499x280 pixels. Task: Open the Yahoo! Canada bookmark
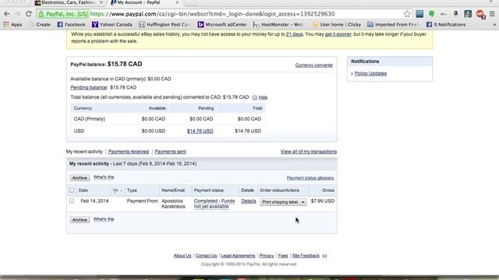click(112, 24)
